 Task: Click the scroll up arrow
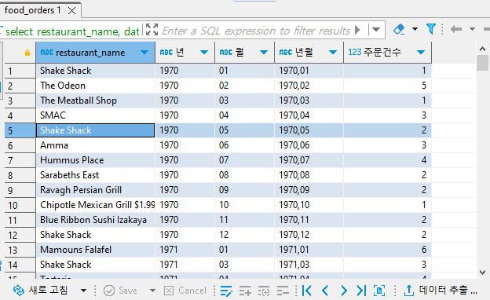click(x=482, y=49)
